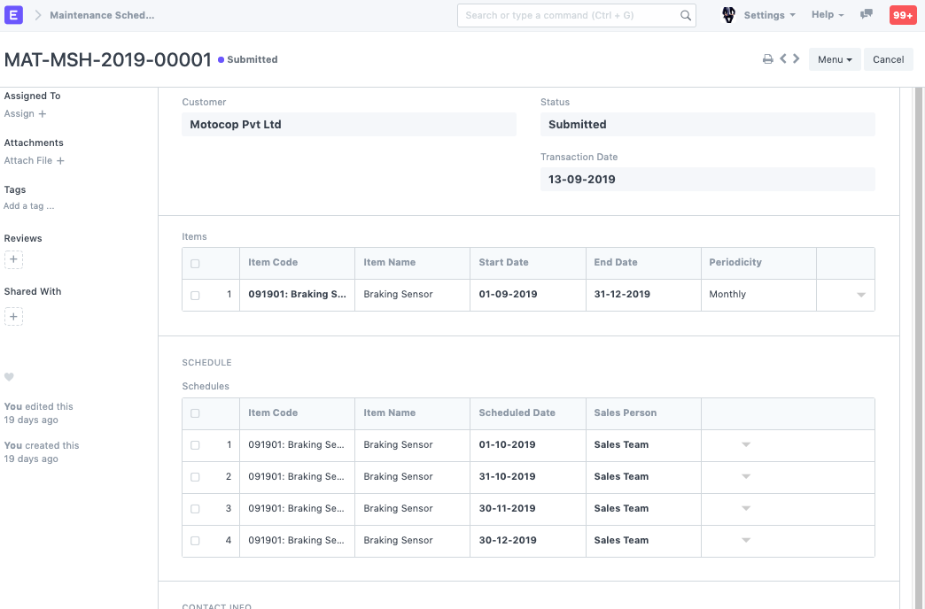Click plus icon under Shared With
Viewport: 925px width, 609px height.
click(x=13, y=316)
